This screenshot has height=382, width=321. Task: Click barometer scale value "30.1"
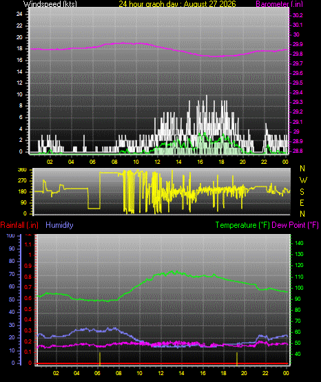pos(298,25)
